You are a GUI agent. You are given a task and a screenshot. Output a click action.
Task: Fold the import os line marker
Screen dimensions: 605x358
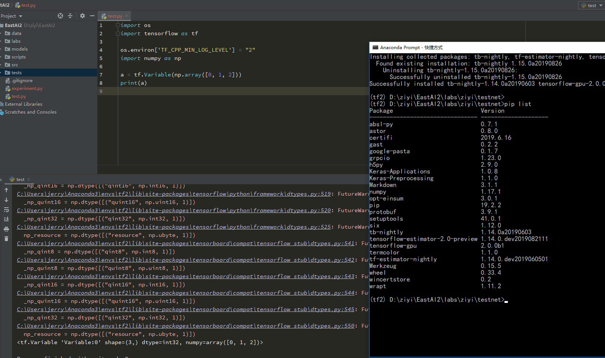point(118,25)
